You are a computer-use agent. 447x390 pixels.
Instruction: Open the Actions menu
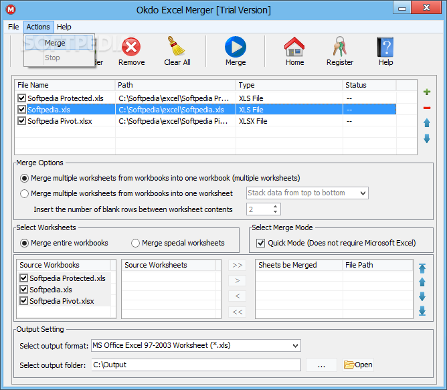(38, 27)
